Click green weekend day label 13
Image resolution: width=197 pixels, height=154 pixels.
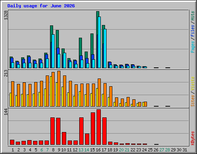click(81, 150)
